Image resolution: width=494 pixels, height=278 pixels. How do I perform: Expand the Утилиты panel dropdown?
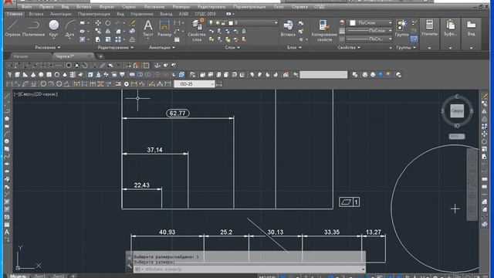pos(429,48)
